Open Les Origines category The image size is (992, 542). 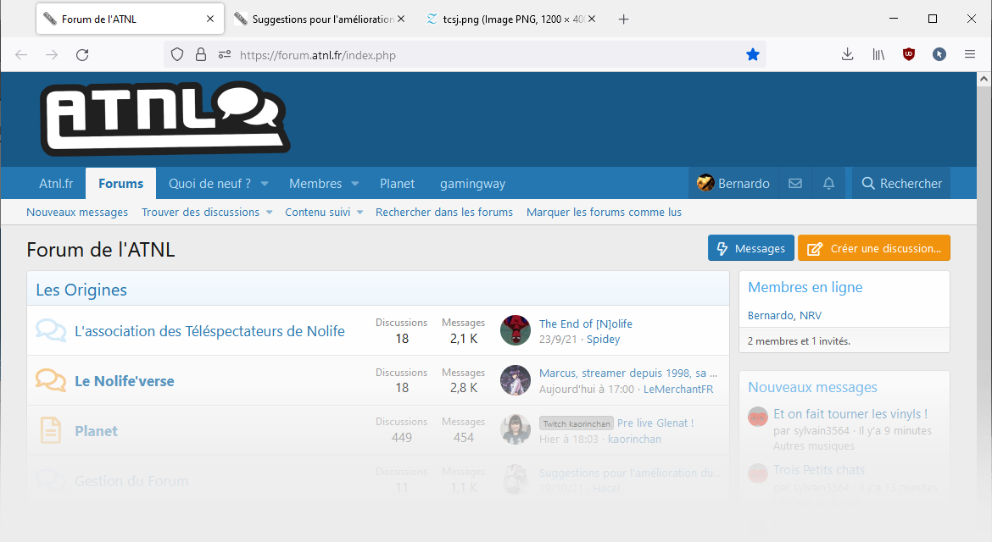tap(81, 290)
